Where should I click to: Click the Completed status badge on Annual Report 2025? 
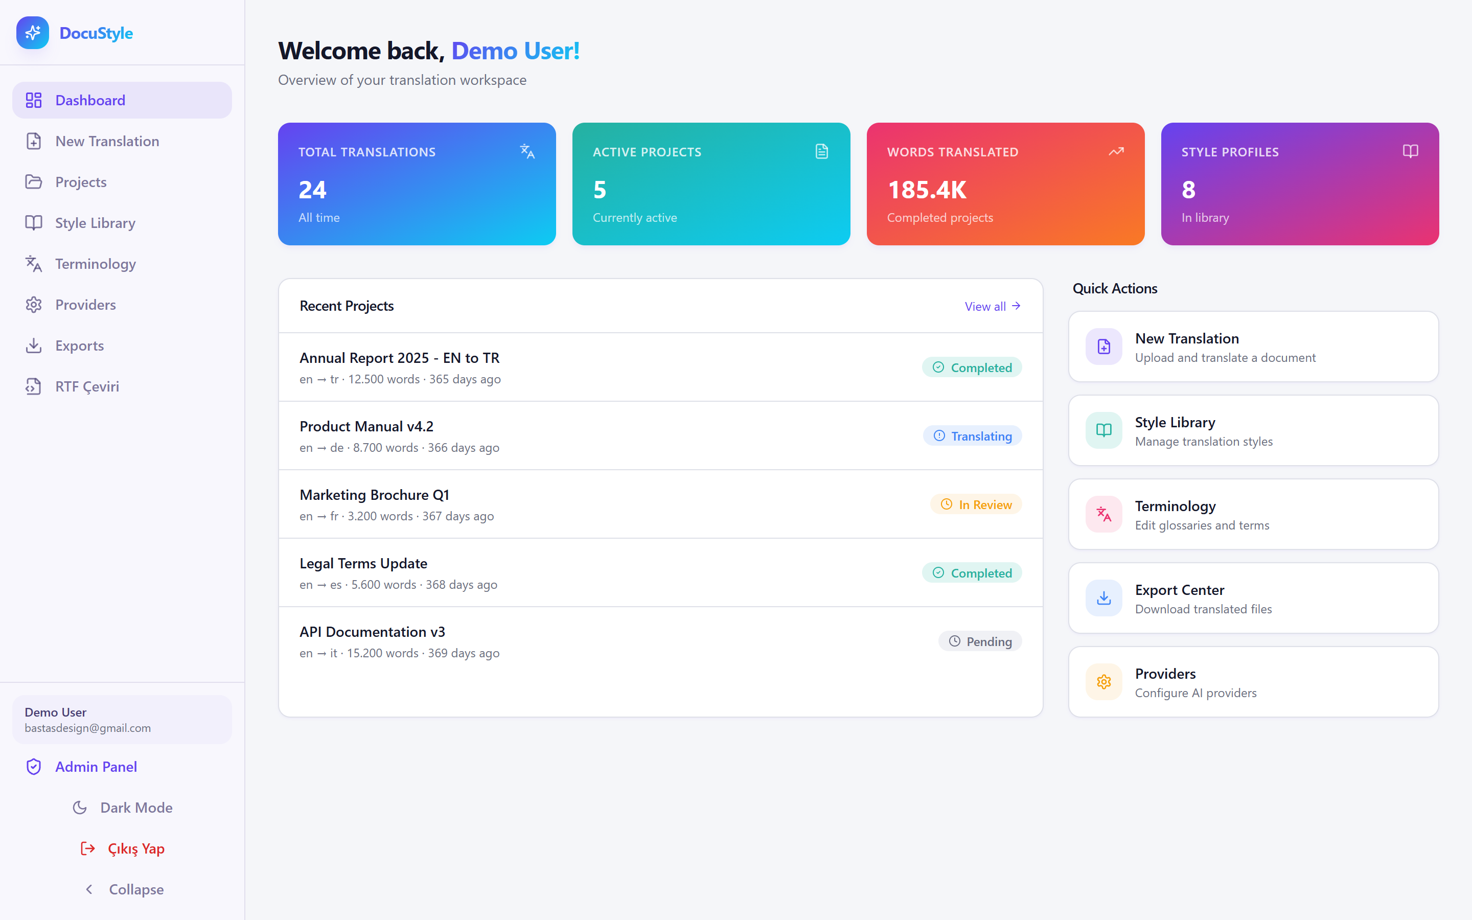point(972,367)
